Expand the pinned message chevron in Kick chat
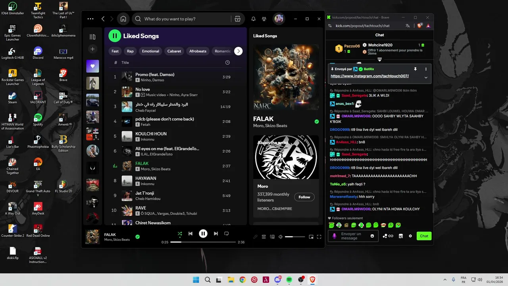The height and width of the screenshot is (286, 508). click(x=426, y=77)
